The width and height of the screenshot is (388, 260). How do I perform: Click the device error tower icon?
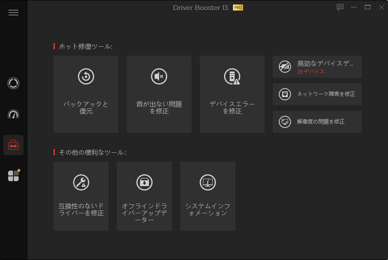point(232,76)
